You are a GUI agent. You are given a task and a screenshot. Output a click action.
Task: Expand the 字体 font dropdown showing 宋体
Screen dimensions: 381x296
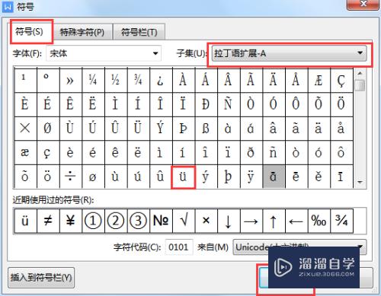click(104, 53)
